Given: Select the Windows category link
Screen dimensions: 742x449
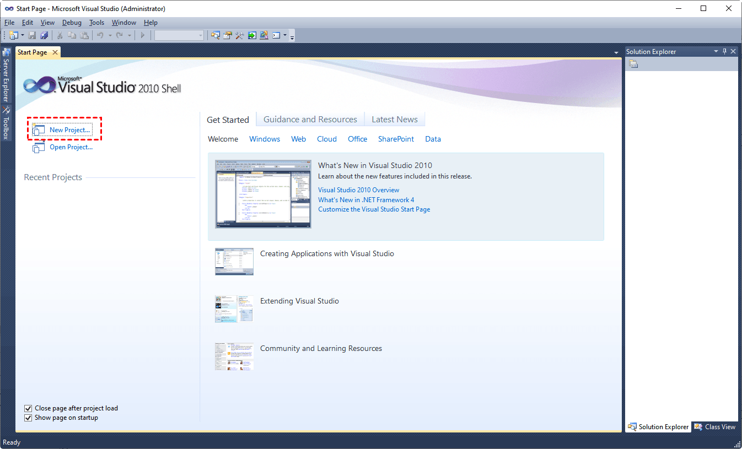Looking at the screenshot, I should (x=265, y=139).
